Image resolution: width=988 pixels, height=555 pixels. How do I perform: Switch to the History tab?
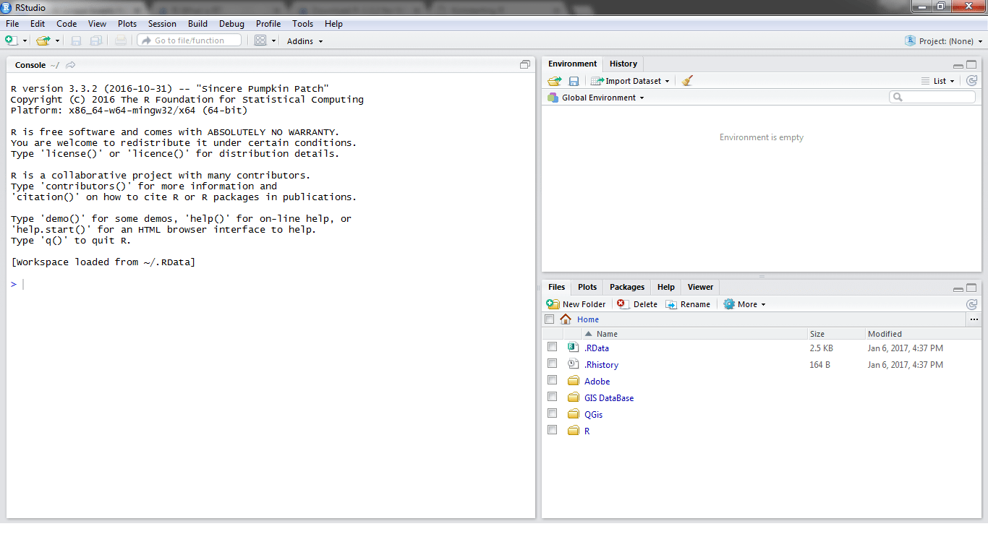pyautogui.click(x=623, y=64)
